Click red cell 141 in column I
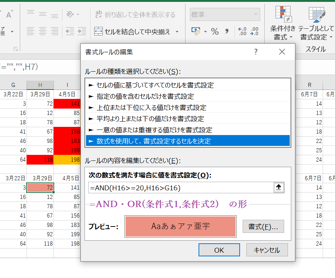 pyautogui.click(x=67, y=104)
